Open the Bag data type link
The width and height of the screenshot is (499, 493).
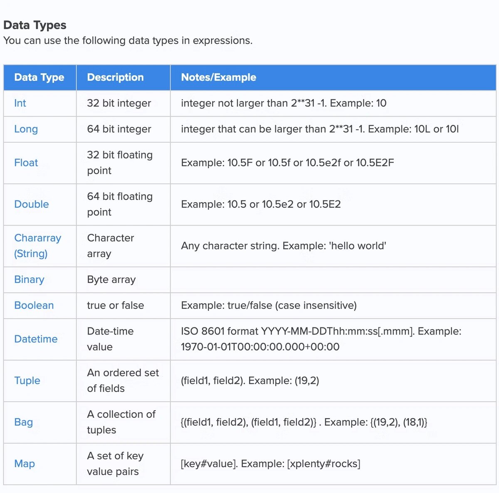23,422
